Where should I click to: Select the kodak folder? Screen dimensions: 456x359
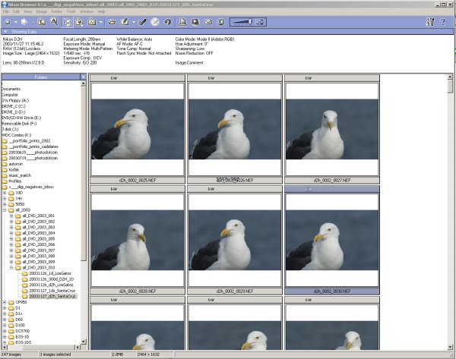[x=14, y=169]
